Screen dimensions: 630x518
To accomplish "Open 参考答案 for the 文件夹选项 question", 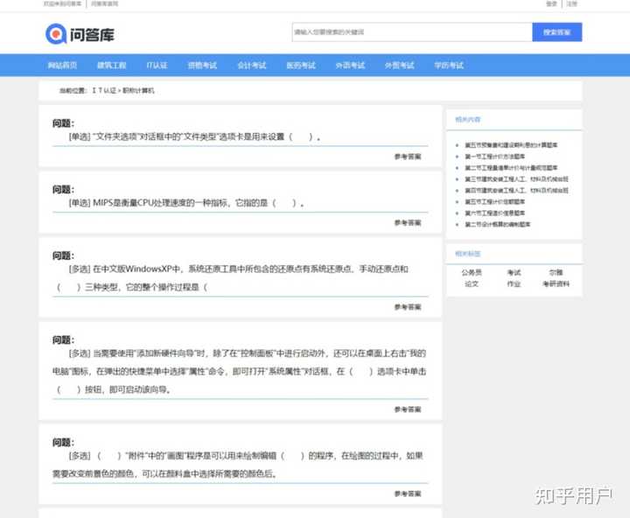I will click(x=408, y=157).
